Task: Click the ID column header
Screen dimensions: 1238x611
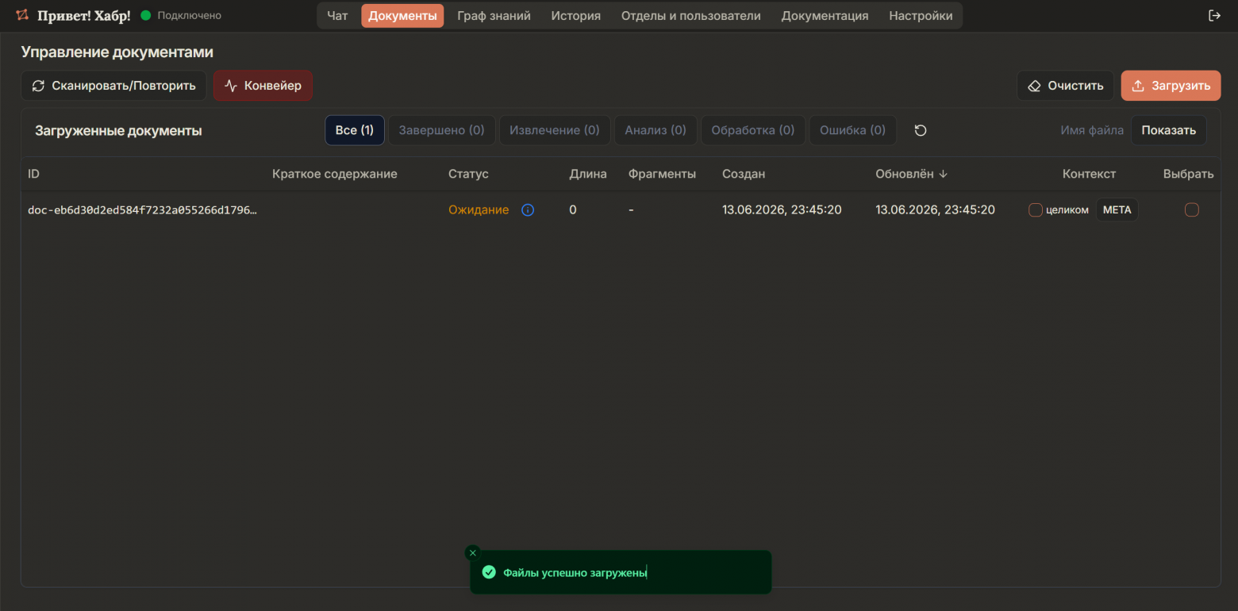Action: (33, 174)
